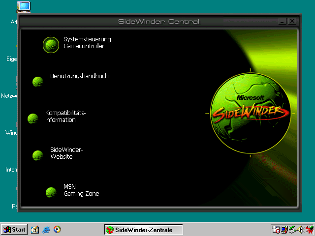Click the green globe next to SideWinder-Website
This screenshot has height=236, width=315.
pos(38,155)
